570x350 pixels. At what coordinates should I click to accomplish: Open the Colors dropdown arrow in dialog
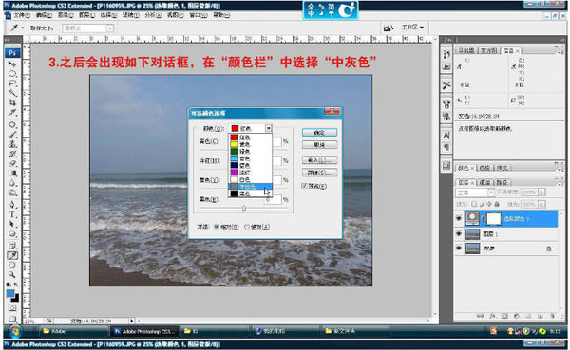tap(268, 128)
